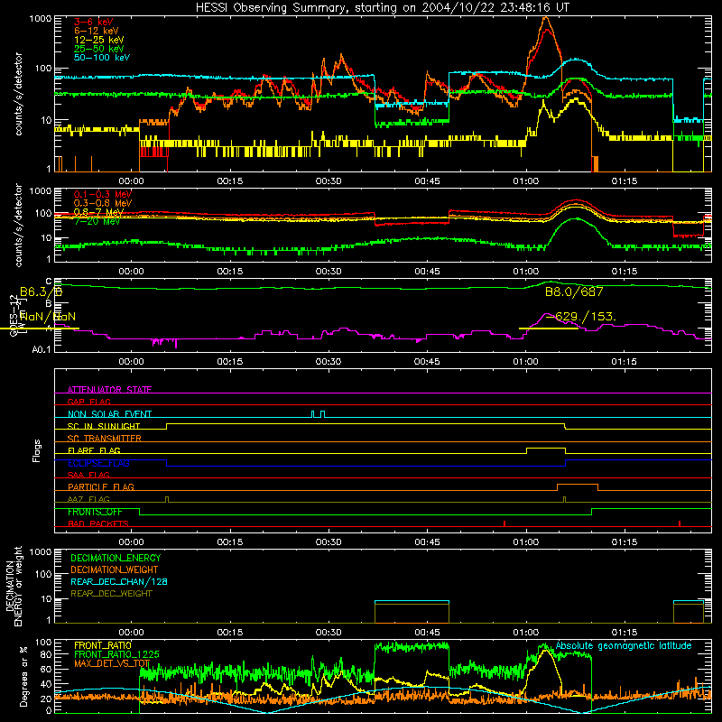Click the '-629./153.' position annotation
Image resolution: width=722 pixels, height=722 pixels.
point(580,317)
